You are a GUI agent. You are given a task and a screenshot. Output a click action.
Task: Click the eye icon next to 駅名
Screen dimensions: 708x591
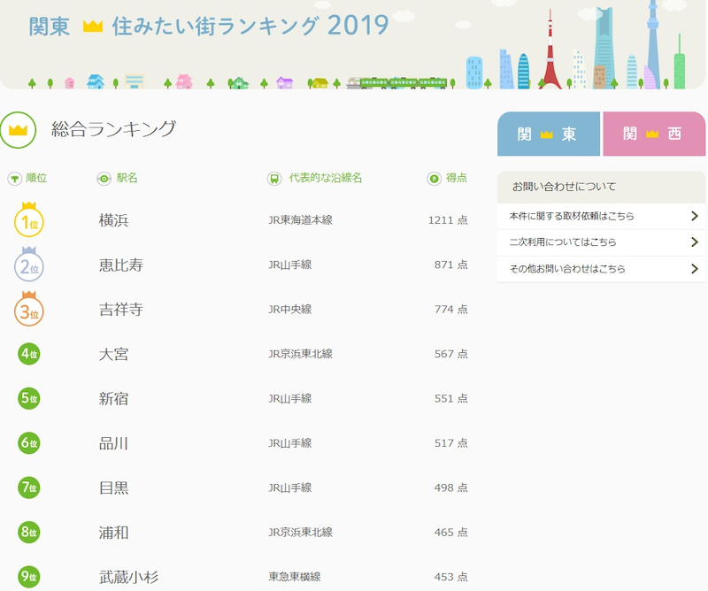[x=104, y=179]
